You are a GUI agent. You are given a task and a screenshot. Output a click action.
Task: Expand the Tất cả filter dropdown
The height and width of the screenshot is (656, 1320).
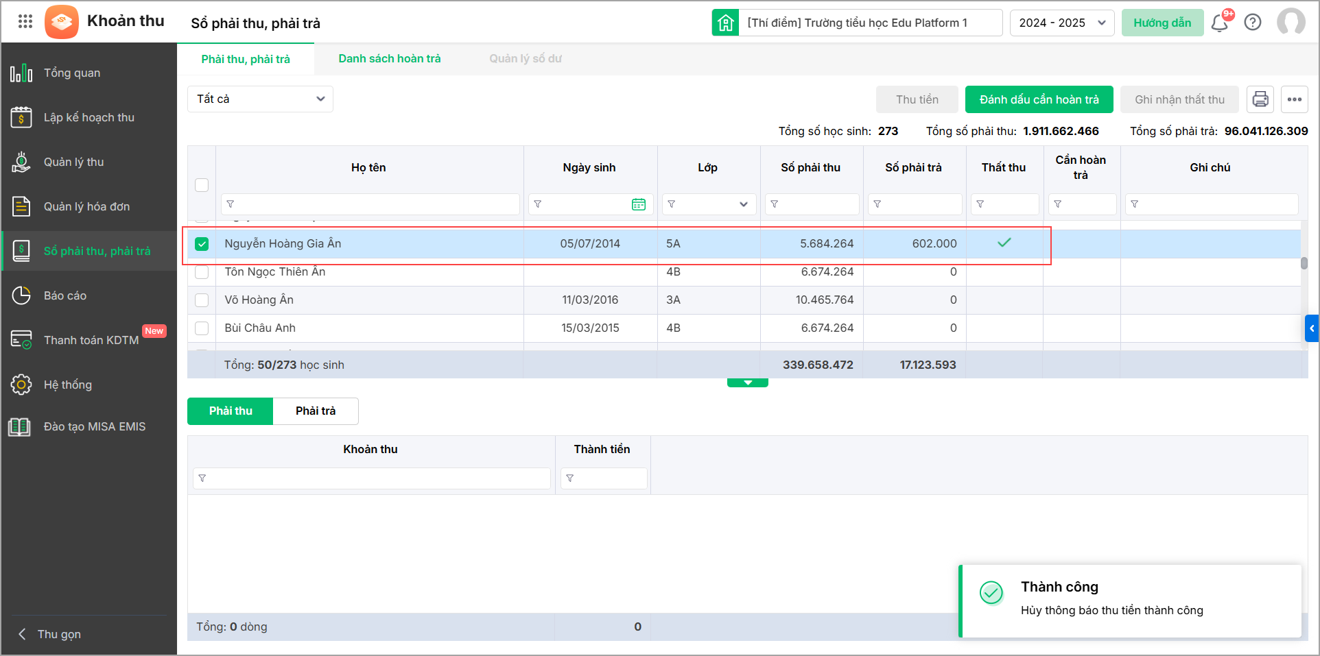tap(260, 99)
